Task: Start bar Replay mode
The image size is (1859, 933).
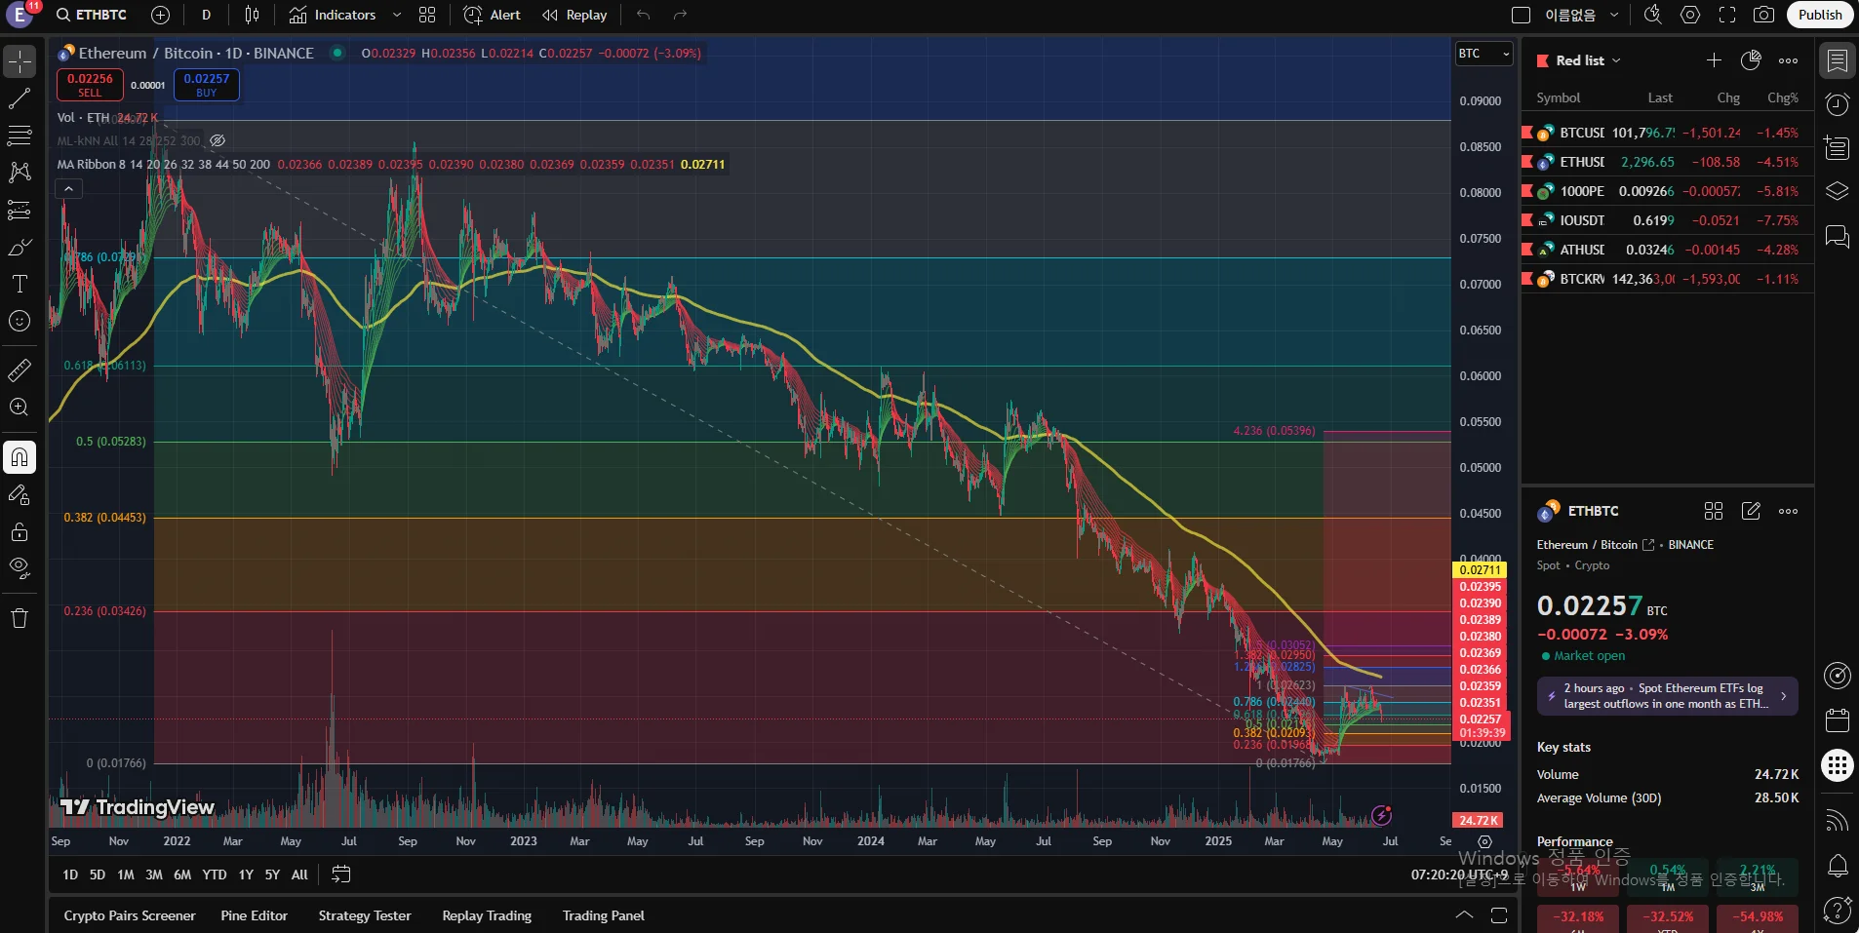Action: point(574,15)
